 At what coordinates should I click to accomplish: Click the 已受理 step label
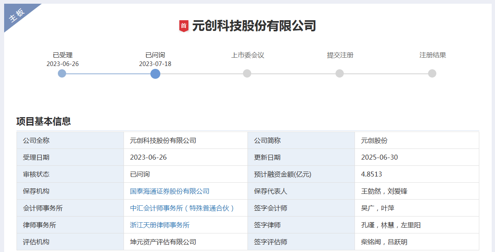pyautogui.click(x=62, y=55)
